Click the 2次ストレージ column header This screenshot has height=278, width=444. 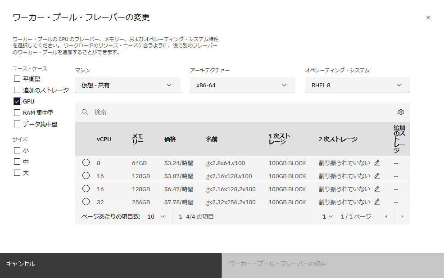coord(338,139)
